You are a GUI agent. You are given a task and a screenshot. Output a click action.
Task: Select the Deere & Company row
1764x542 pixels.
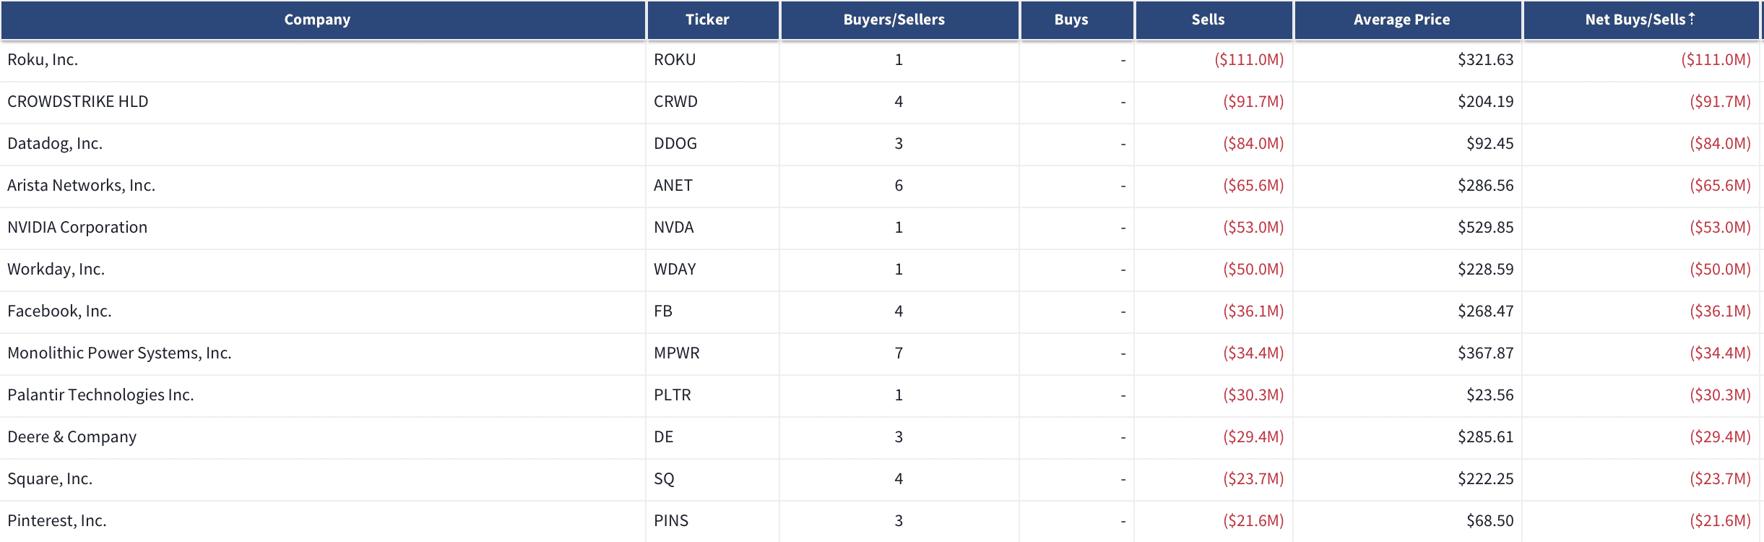point(881,437)
